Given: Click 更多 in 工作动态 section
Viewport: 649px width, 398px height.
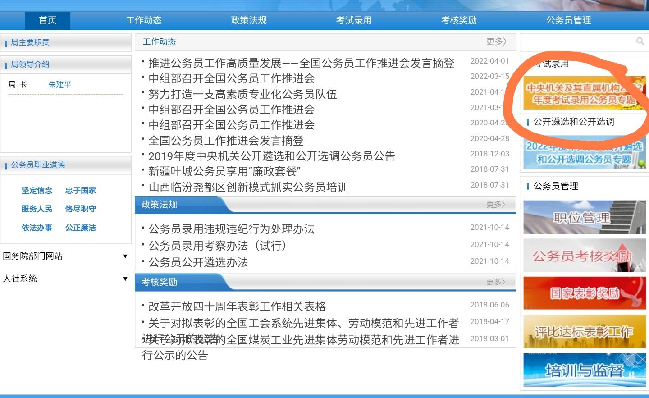Looking at the screenshot, I should pos(496,41).
